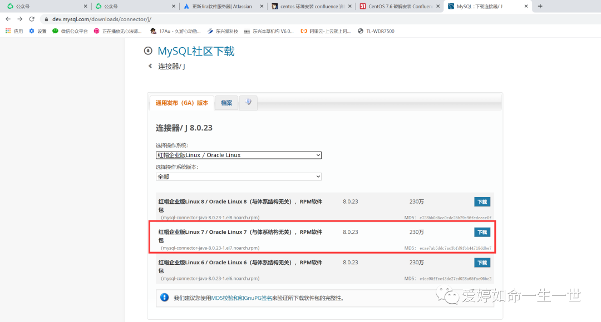The height and width of the screenshot is (322, 601).
Task: Click the MD5 hash of the Linux 7 package
Action: 455,248
